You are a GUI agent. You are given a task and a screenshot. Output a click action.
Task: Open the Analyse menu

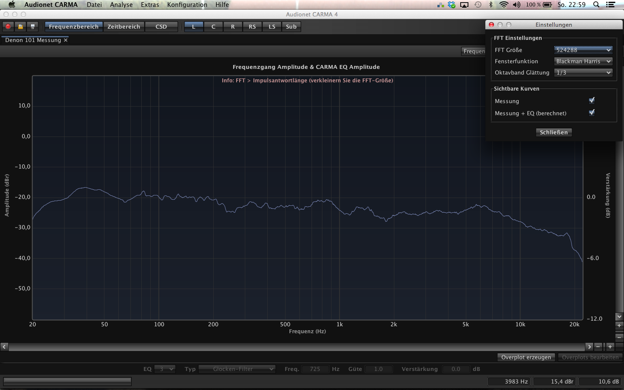coord(121,5)
